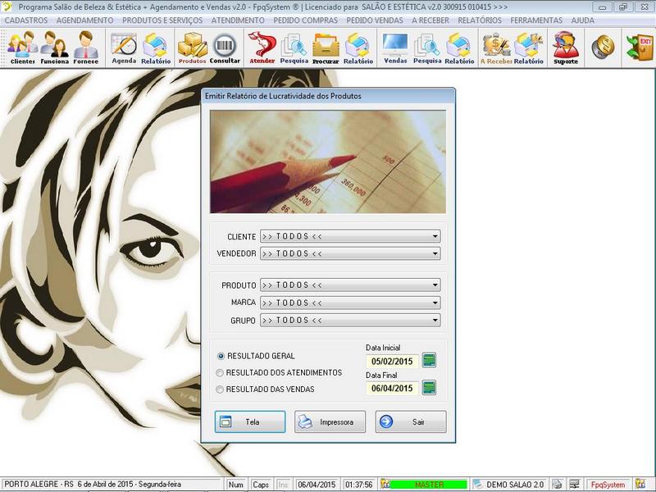The height and width of the screenshot is (492, 656).
Task: Click the Procurar file drawer icon
Action: (x=326, y=48)
